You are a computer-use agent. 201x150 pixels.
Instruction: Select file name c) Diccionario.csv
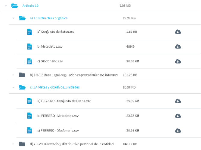(x=50, y=61)
